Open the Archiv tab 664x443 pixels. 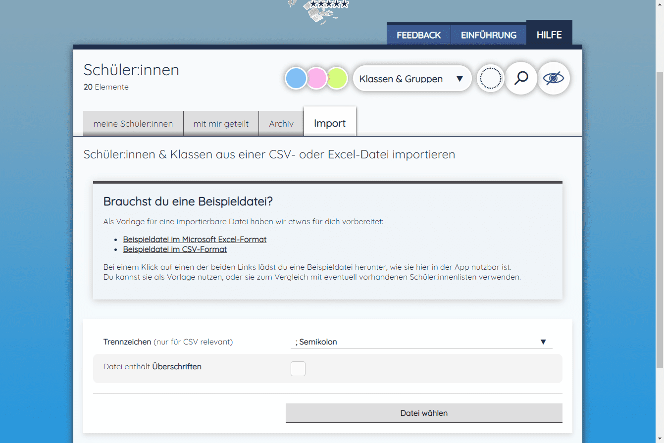(x=281, y=124)
